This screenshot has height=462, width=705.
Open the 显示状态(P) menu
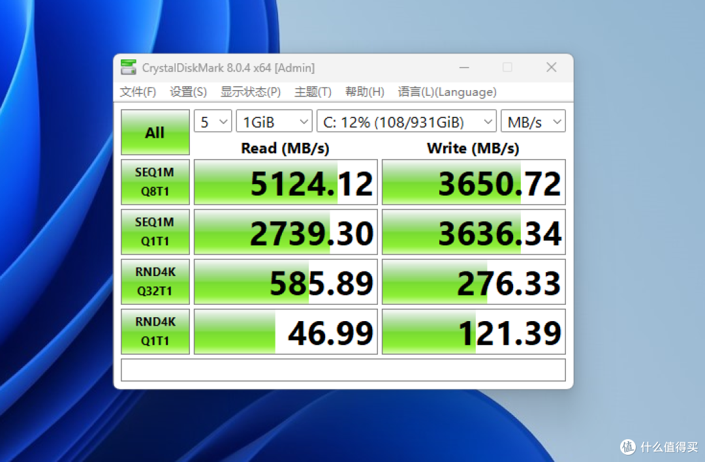251,92
